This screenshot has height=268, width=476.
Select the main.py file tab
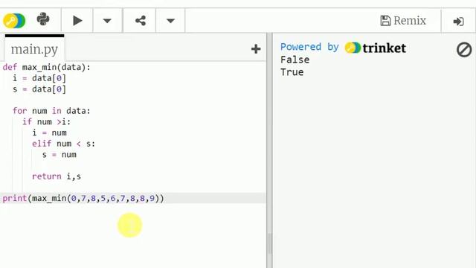tap(34, 49)
